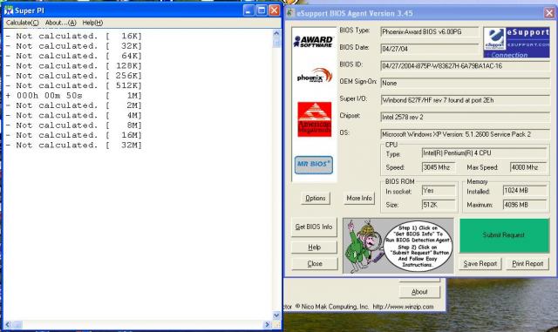Click the green Submit Request button
The height and width of the screenshot is (332, 558).
click(504, 235)
